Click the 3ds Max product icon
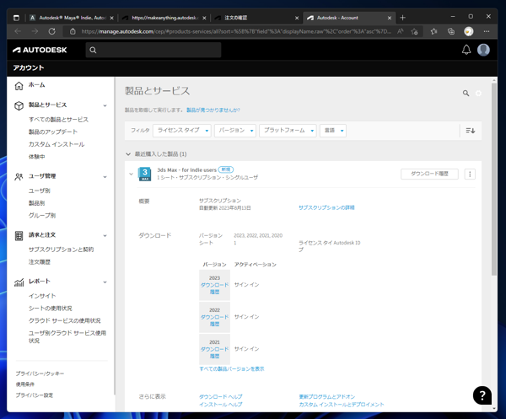The height and width of the screenshot is (419, 506). click(x=145, y=175)
